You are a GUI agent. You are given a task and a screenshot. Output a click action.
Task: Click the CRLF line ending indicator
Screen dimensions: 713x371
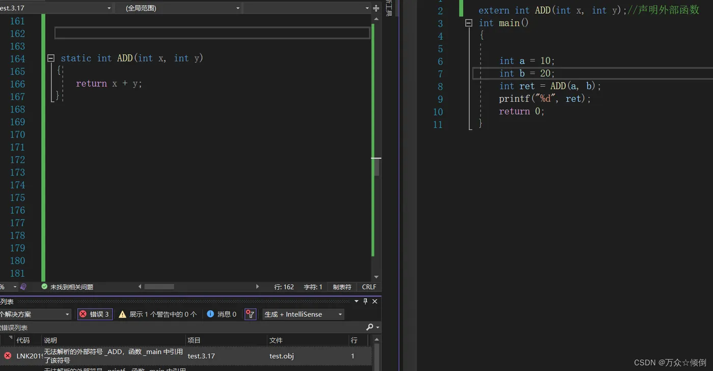click(369, 287)
